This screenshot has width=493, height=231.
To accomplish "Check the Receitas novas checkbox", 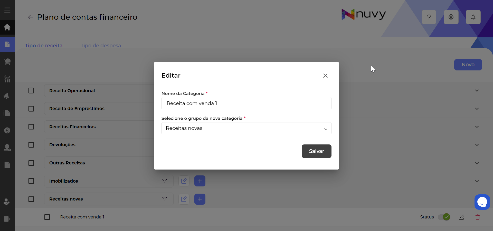I will tap(31, 199).
